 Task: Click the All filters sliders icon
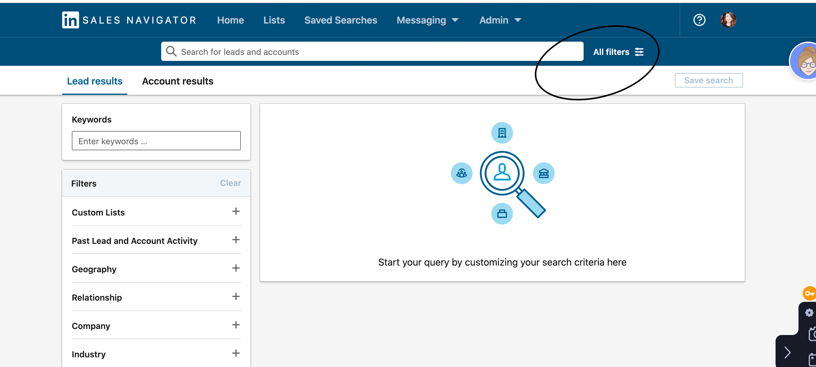click(x=639, y=52)
